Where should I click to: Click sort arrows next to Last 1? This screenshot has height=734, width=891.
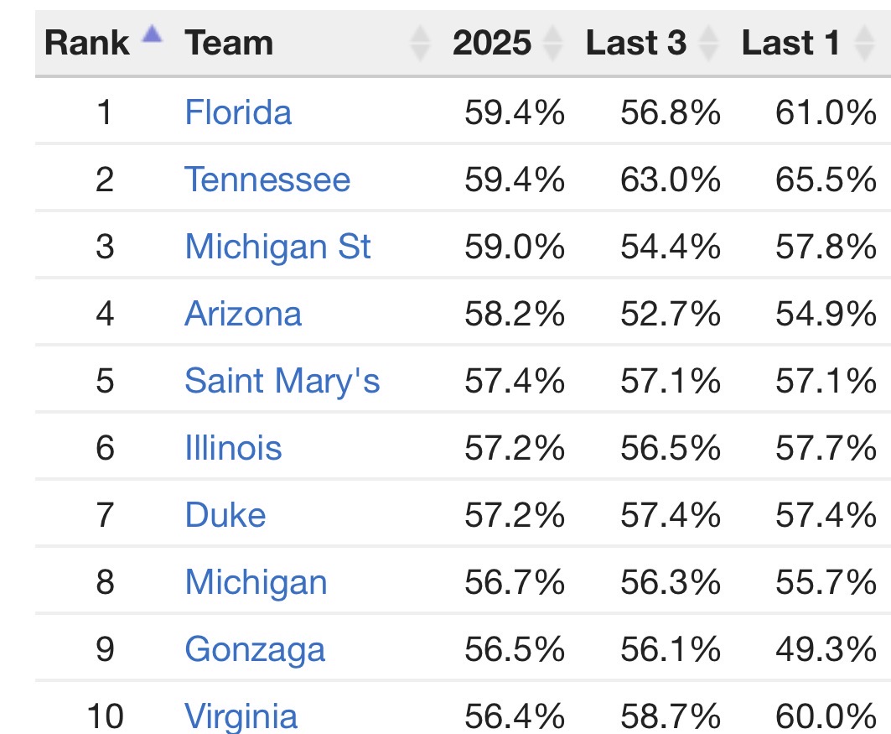click(x=863, y=44)
